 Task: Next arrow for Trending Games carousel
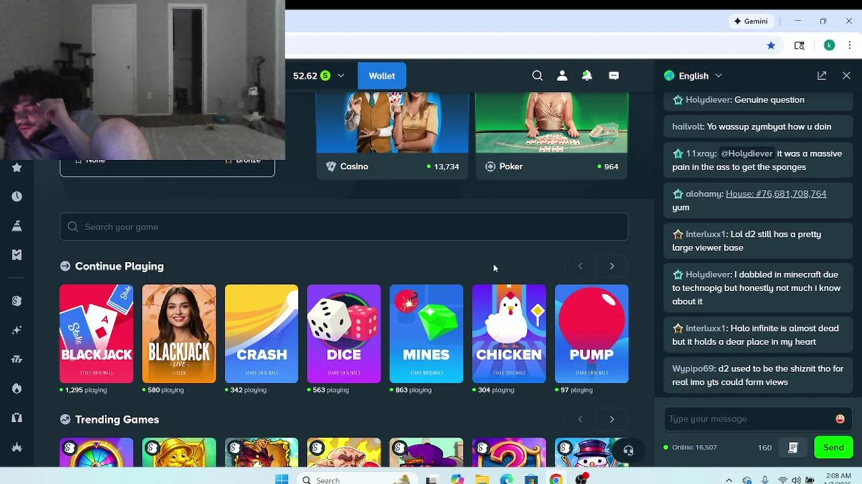click(x=612, y=419)
